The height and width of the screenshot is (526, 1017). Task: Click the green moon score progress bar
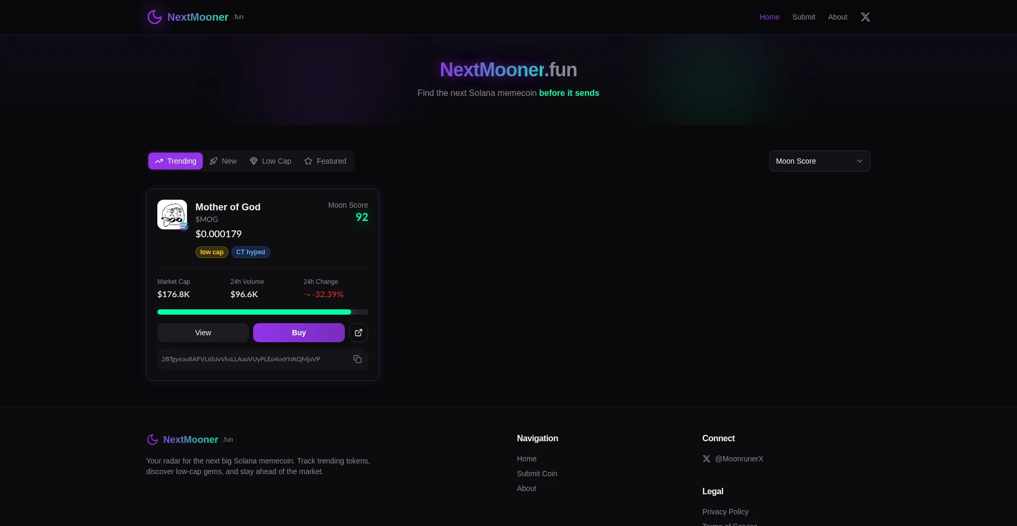254,312
